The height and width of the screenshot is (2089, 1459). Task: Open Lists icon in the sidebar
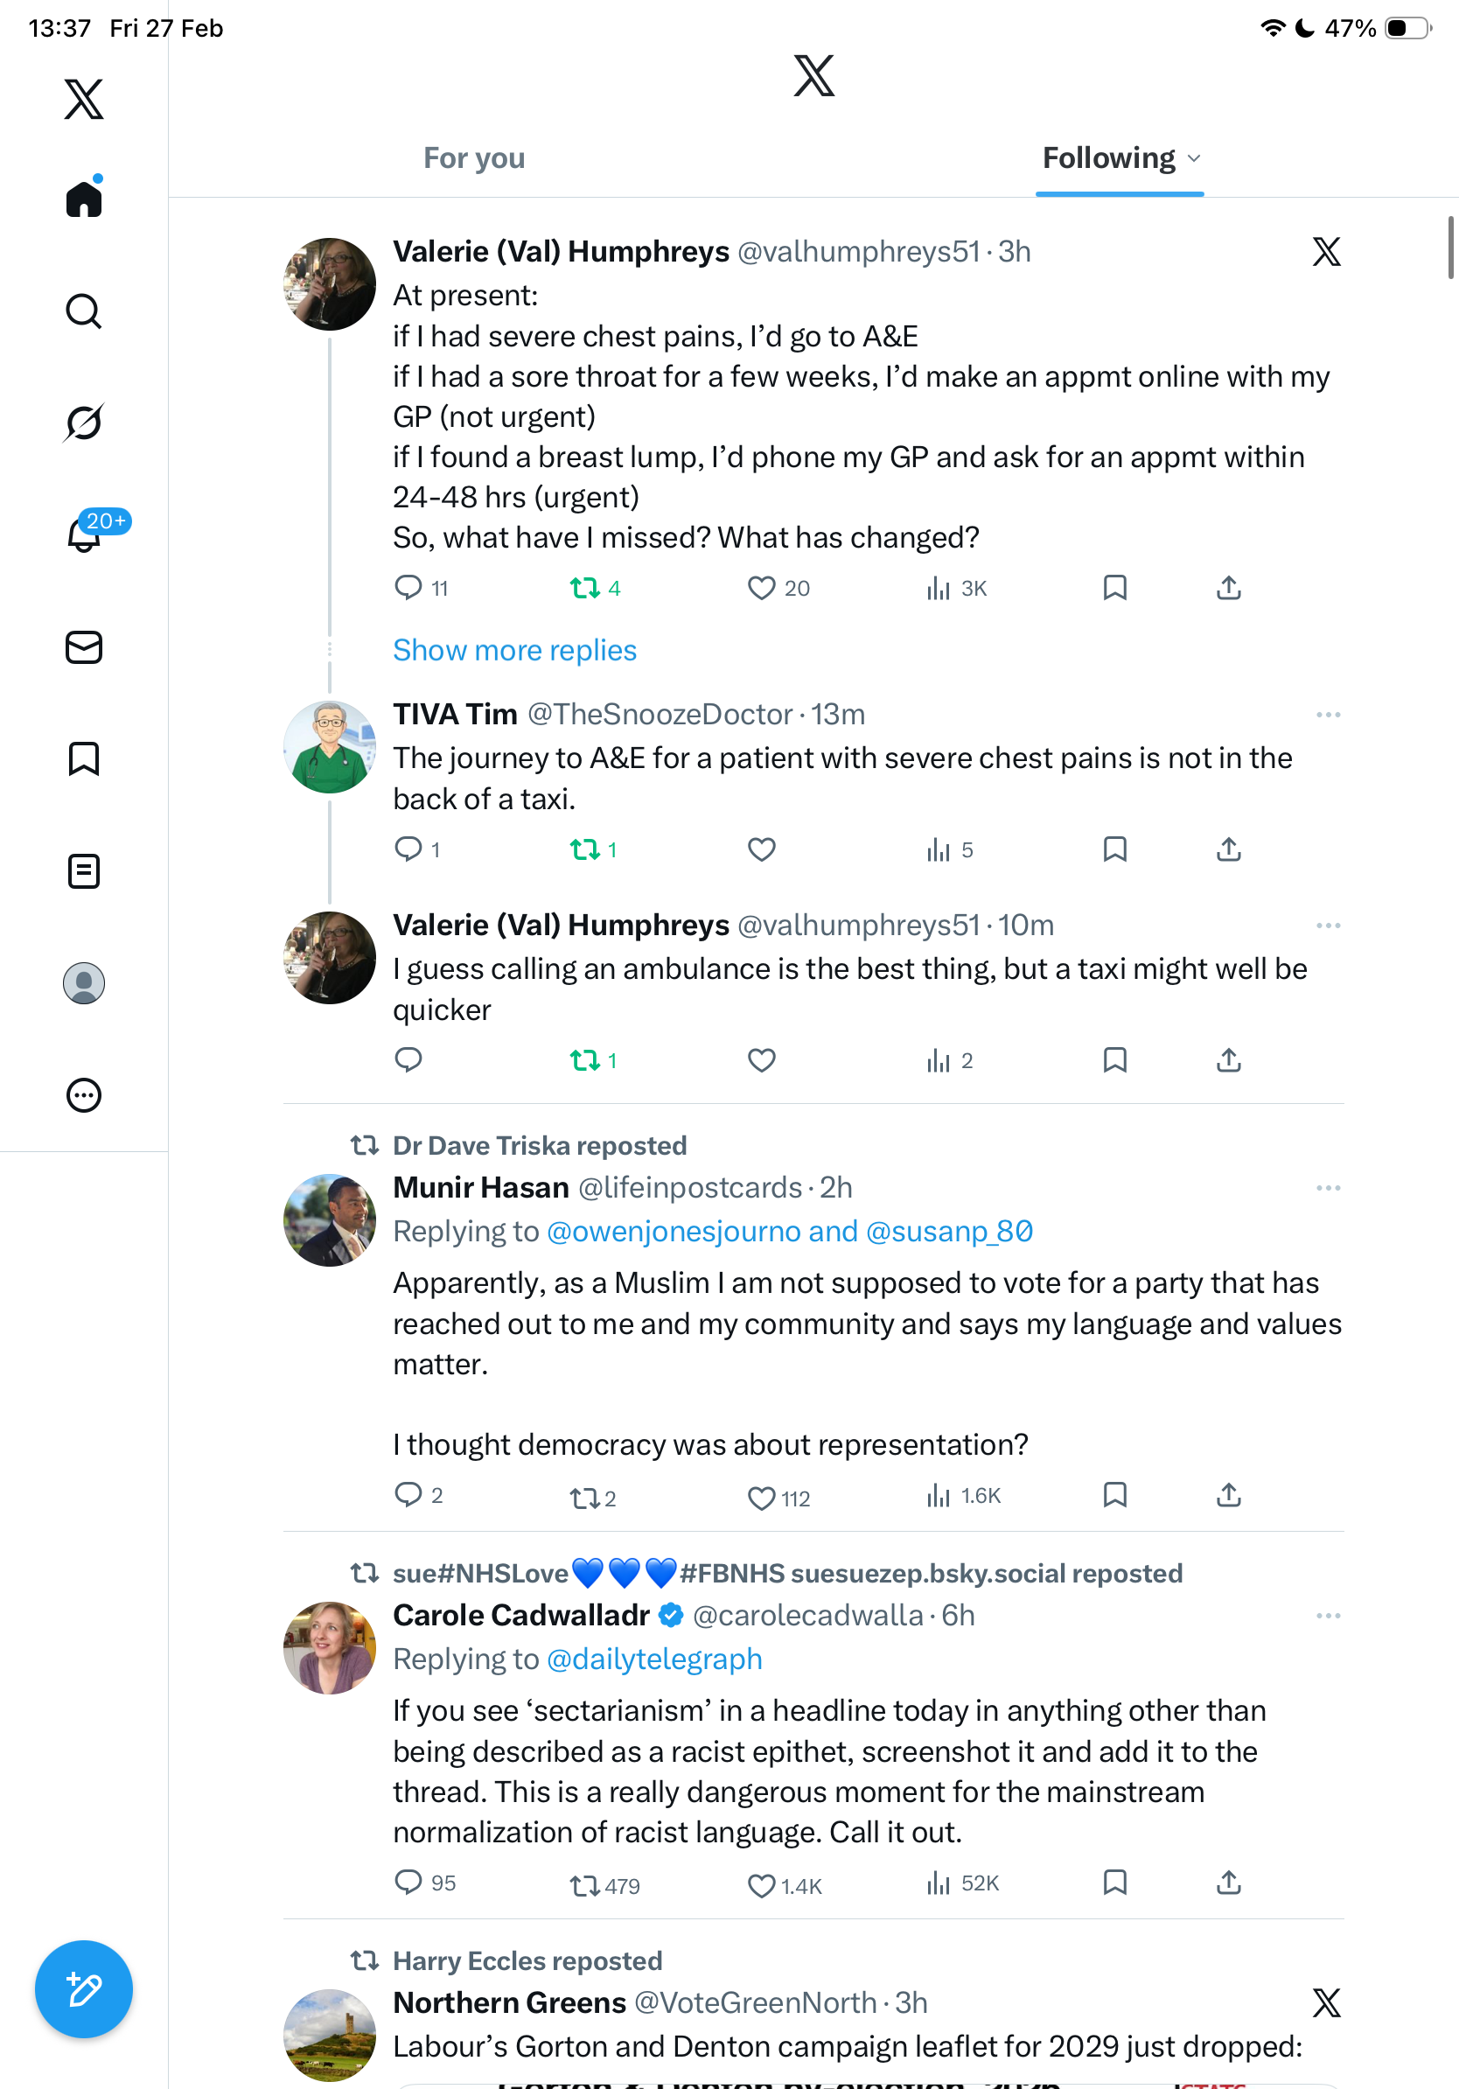pos(84,871)
